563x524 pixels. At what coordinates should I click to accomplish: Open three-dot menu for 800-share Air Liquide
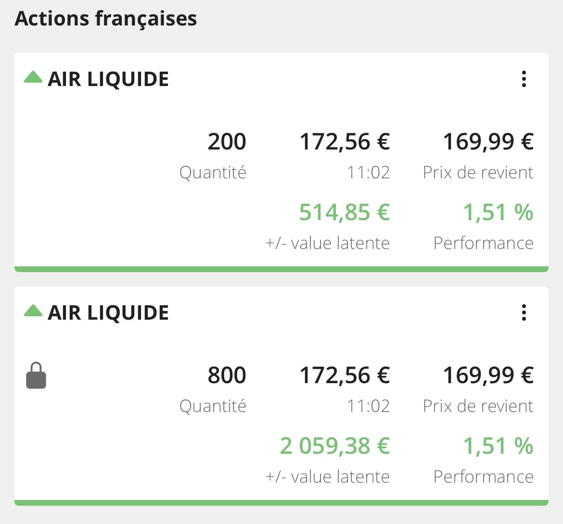pyautogui.click(x=524, y=312)
